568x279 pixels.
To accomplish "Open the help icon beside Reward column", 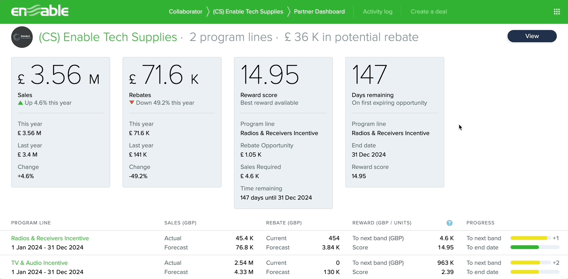I will pos(449,223).
